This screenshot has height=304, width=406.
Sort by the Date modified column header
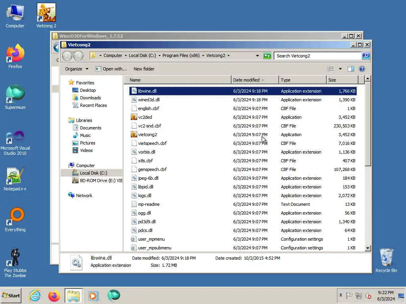tap(255, 80)
